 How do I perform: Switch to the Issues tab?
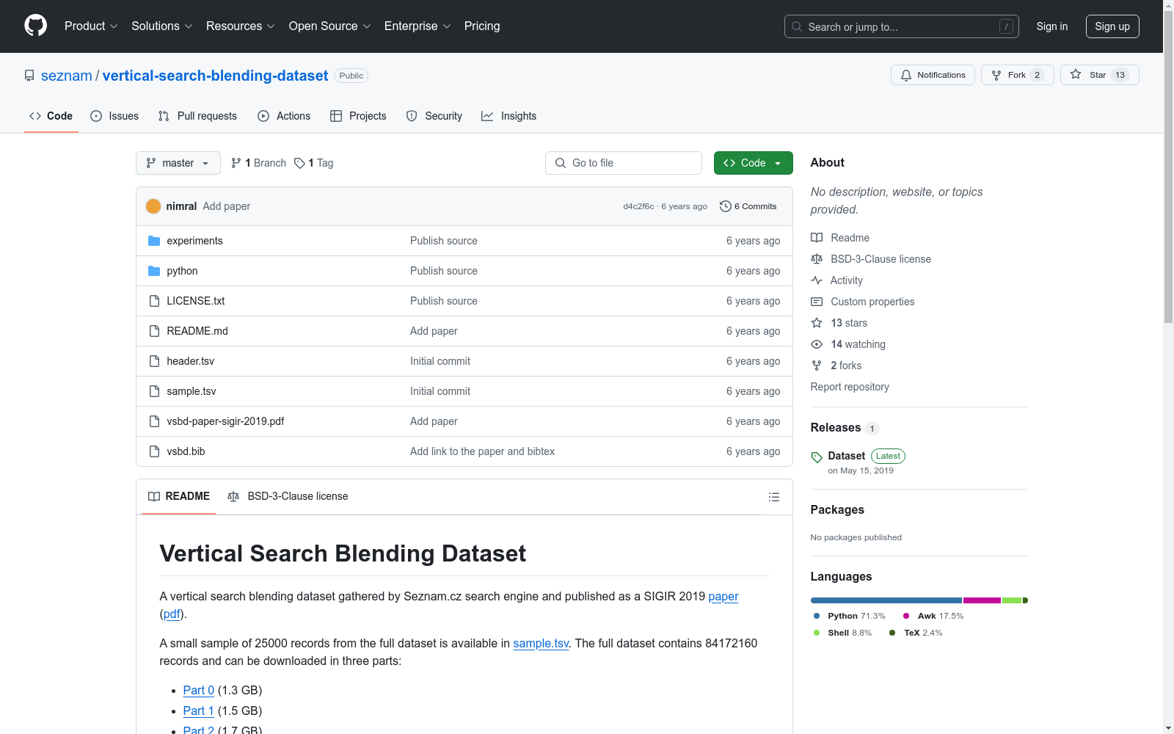click(114, 116)
